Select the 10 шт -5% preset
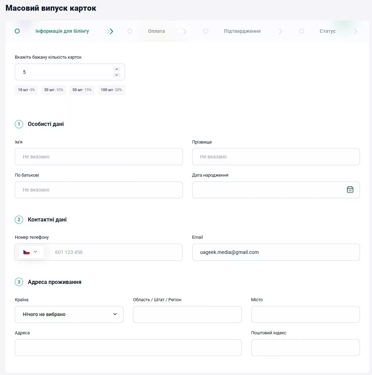Image resolution: width=372 pixels, height=375 pixels. (27, 90)
